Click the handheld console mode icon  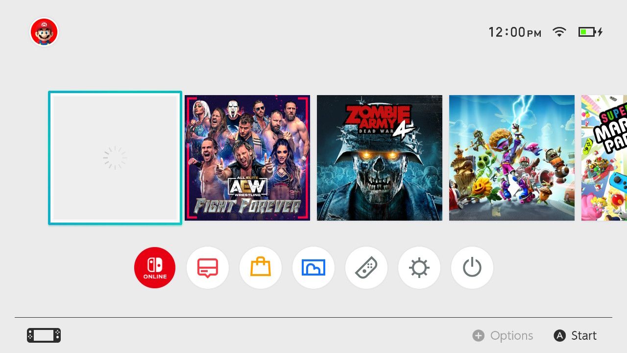tap(44, 335)
